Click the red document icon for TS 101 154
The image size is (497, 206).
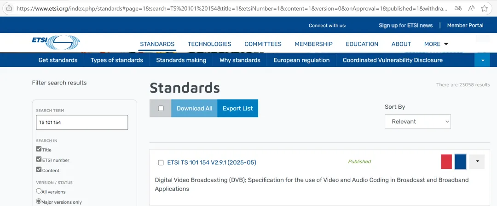tap(446, 161)
